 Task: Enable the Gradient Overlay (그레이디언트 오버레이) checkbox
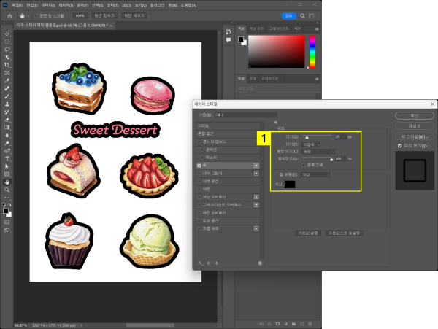pyautogui.click(x=199, y=205)
